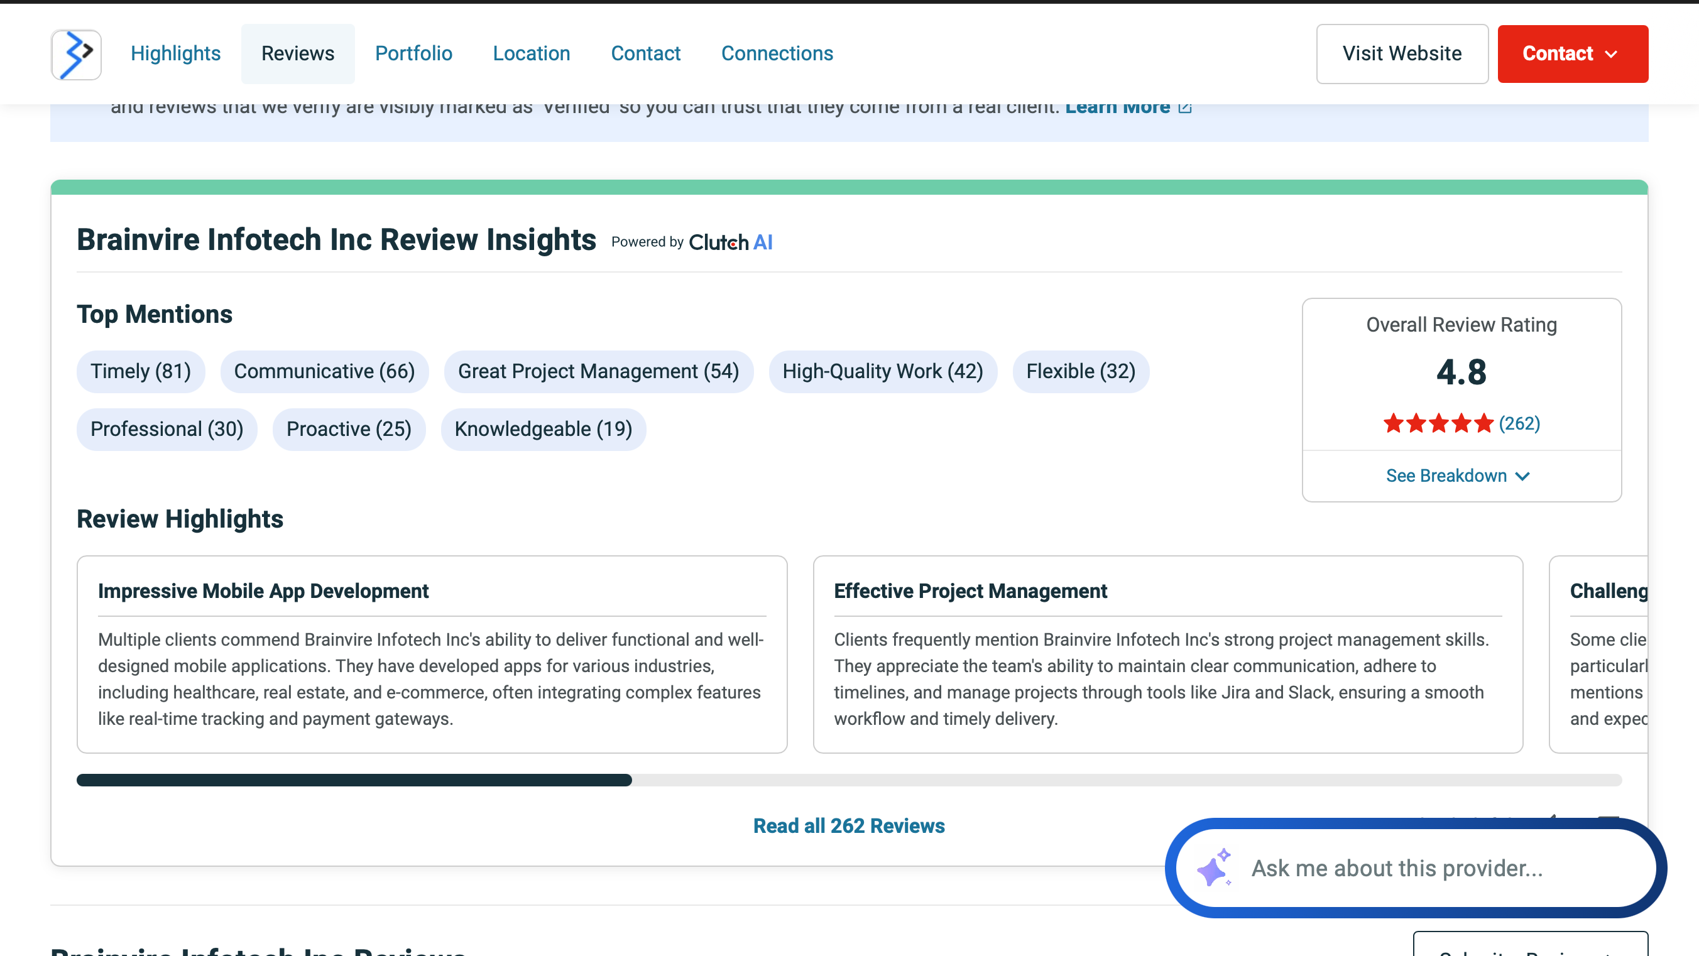Open the Effective Project Management highlight card
This screenshot has width=1699, height=956.
(x=1167, y=654)
